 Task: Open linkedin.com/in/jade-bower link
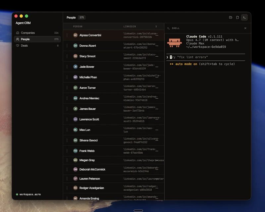pyautogui.click(x=139, y=67)
